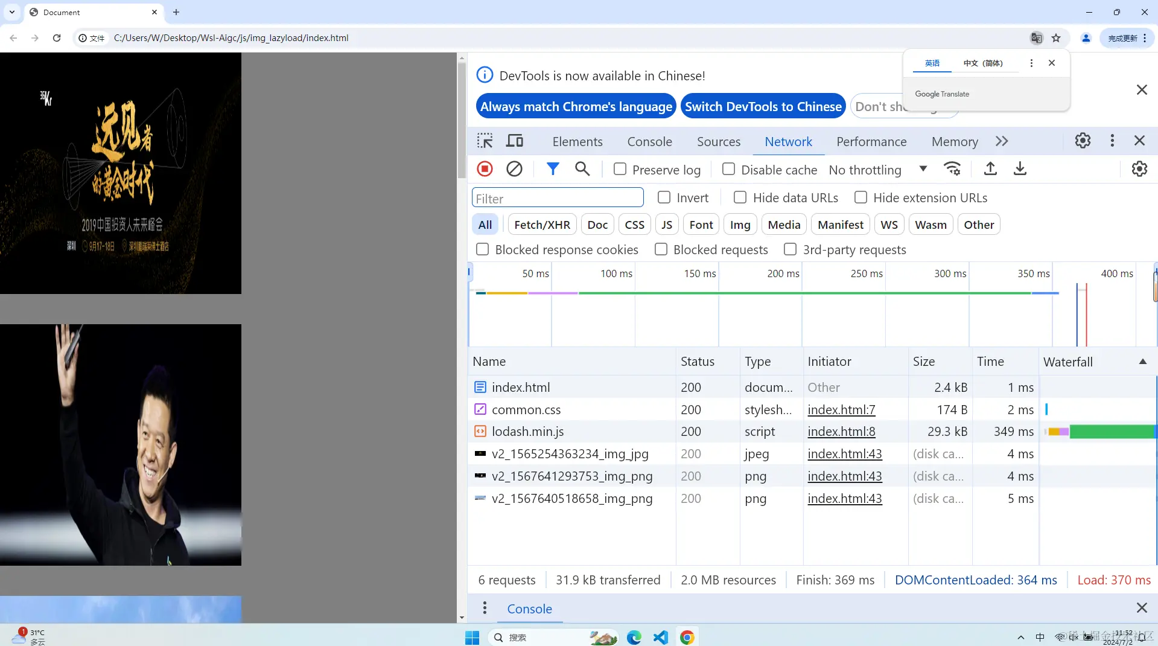This screenshot has width=1158, height=646.
Task: Export HAR file download icon
Action: click(x=1020, y=169)
